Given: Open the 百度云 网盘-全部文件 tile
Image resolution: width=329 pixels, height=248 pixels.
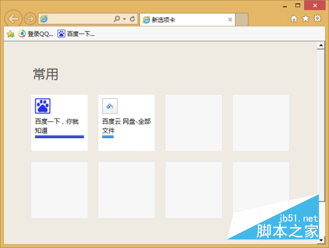Looking at the screenshot, I should [126, 123].
